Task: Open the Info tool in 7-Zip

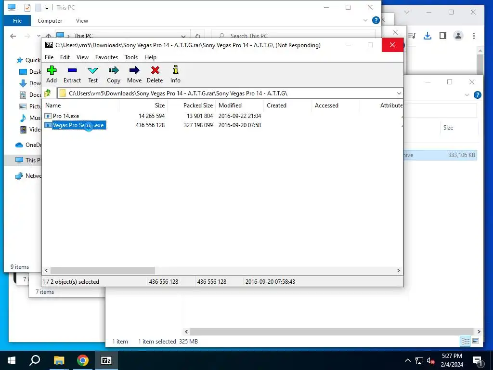Action: tap(175, 74)
